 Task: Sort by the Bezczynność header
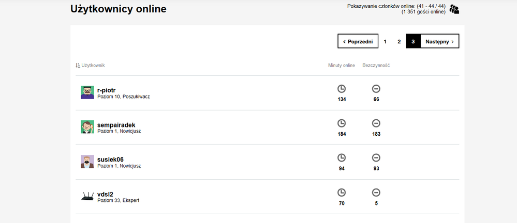coord(376,66)
